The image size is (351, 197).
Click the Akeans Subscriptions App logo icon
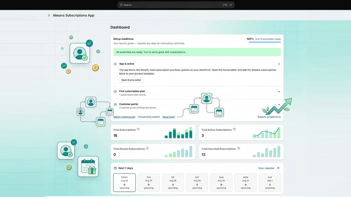49,15
